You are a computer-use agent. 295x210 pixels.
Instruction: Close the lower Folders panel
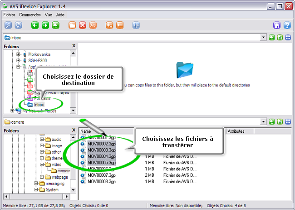pyautogui.click(x=74, y=130)
